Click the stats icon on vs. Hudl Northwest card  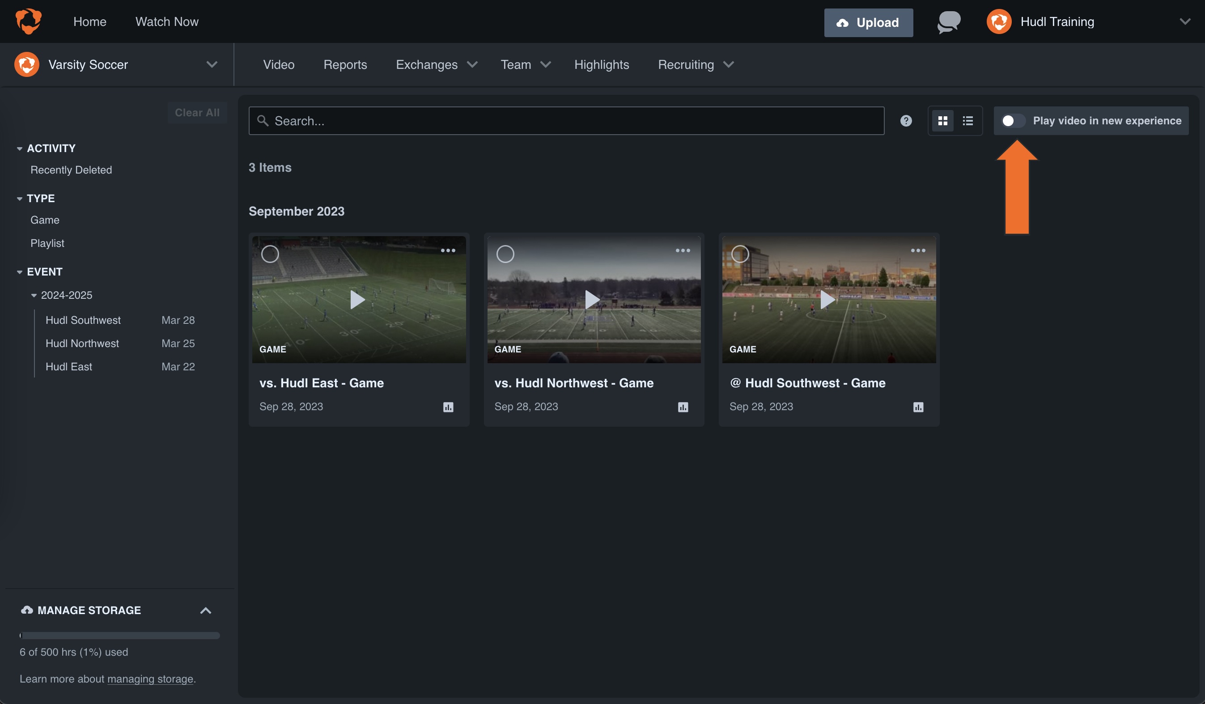coord(683,407)
